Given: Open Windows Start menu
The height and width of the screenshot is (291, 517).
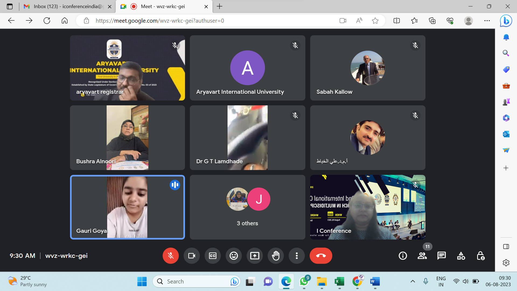Looking at the screenshot, I should pos(142,282).
